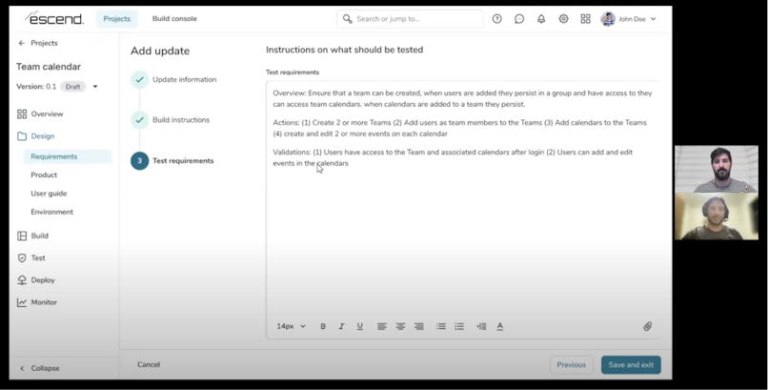This screenshot has height=390, width=768.
Task: Click the Previous button
Action: point(571,365)
